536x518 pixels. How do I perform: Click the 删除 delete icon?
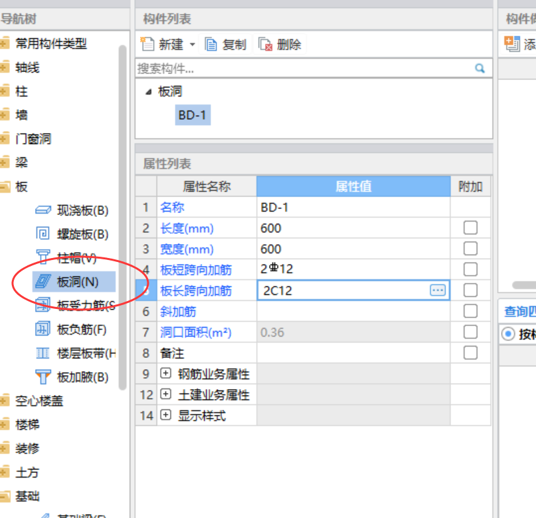coord(265,44)
